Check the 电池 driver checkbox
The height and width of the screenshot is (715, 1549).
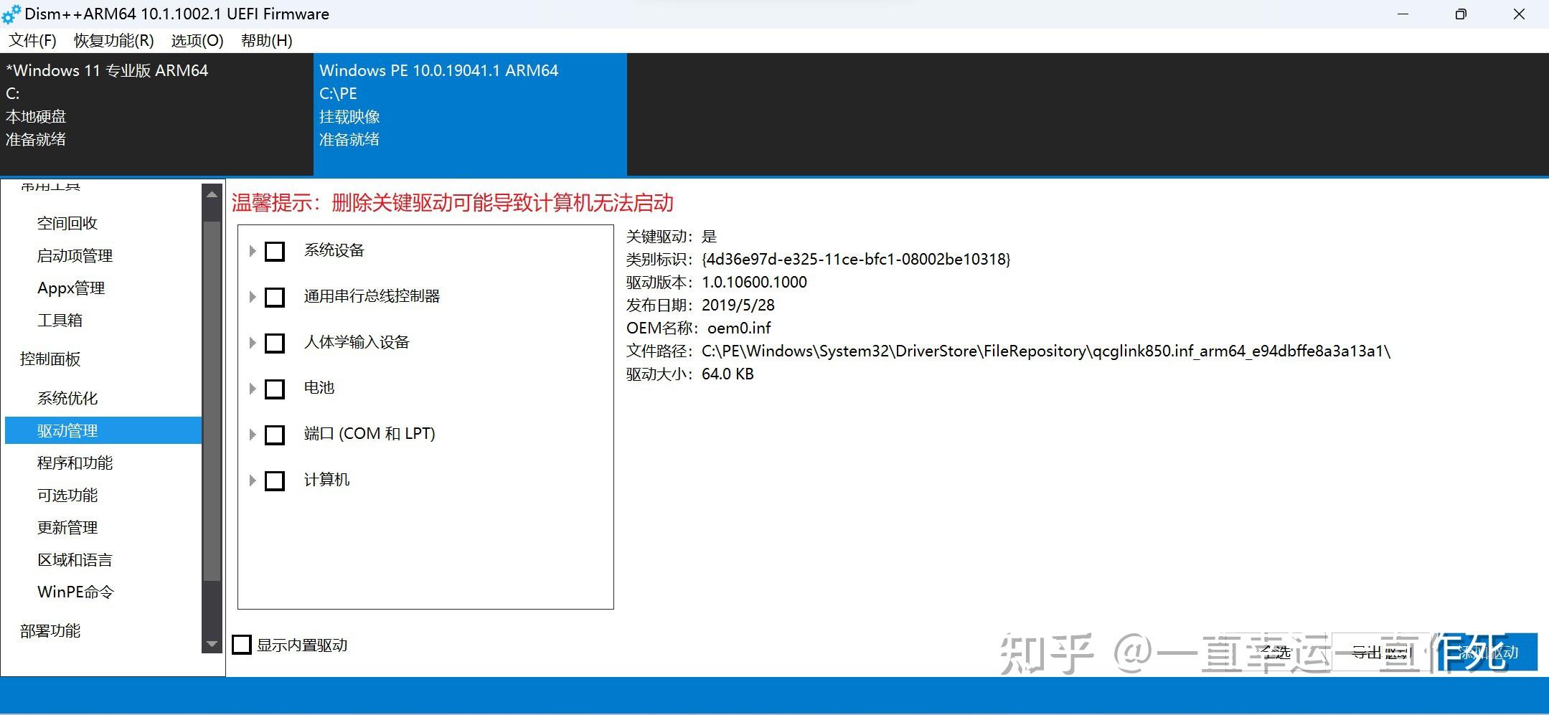tap(275, 389)
